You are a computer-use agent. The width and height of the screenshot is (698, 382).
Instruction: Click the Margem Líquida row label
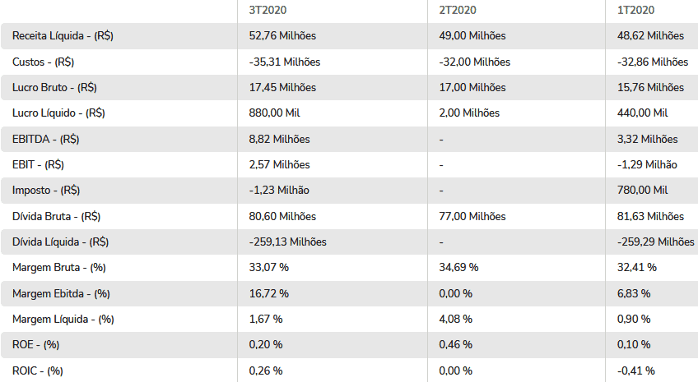[63, 320]
